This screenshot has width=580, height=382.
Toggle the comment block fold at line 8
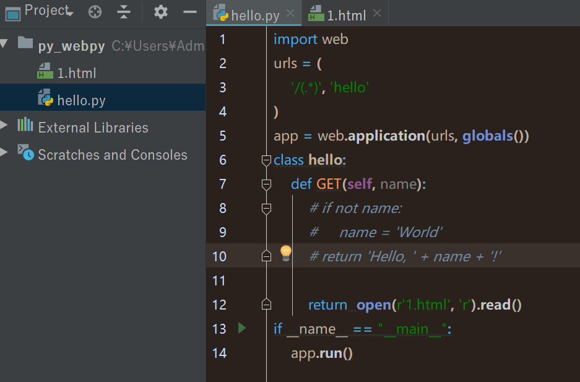[x=266, y=209]
